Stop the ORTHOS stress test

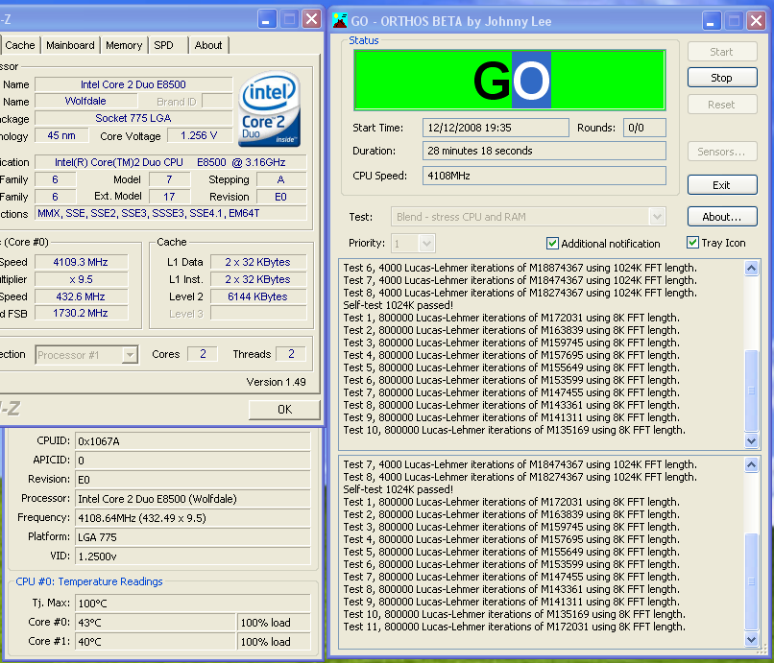coord(722,78)
